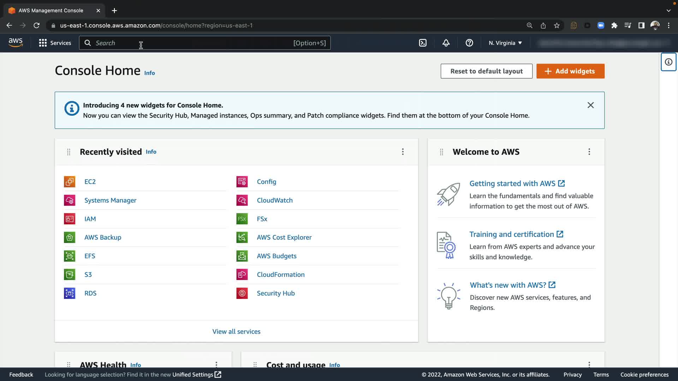Dismiss the new widgets info banner
The width and height of the screenshot is (678, 381).
click(x=590, y=105)
